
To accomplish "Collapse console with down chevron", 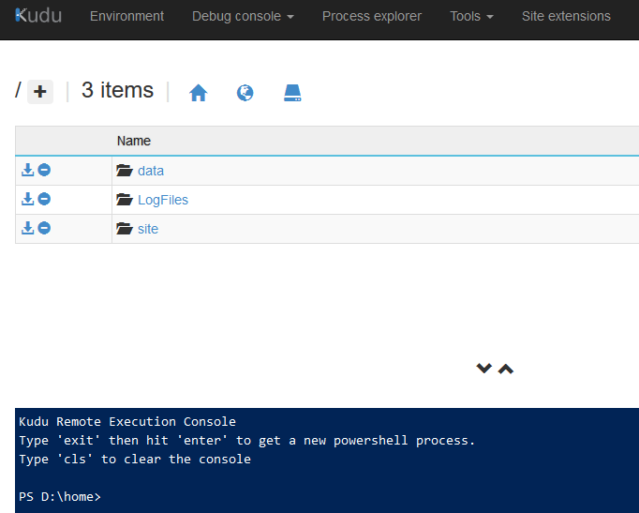I will point(483,368).
